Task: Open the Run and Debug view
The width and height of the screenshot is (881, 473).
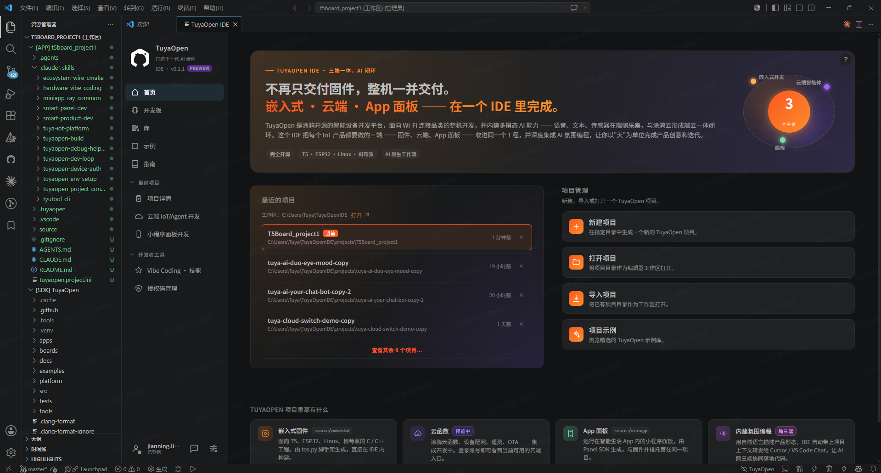Action: [x=11, y=93]
